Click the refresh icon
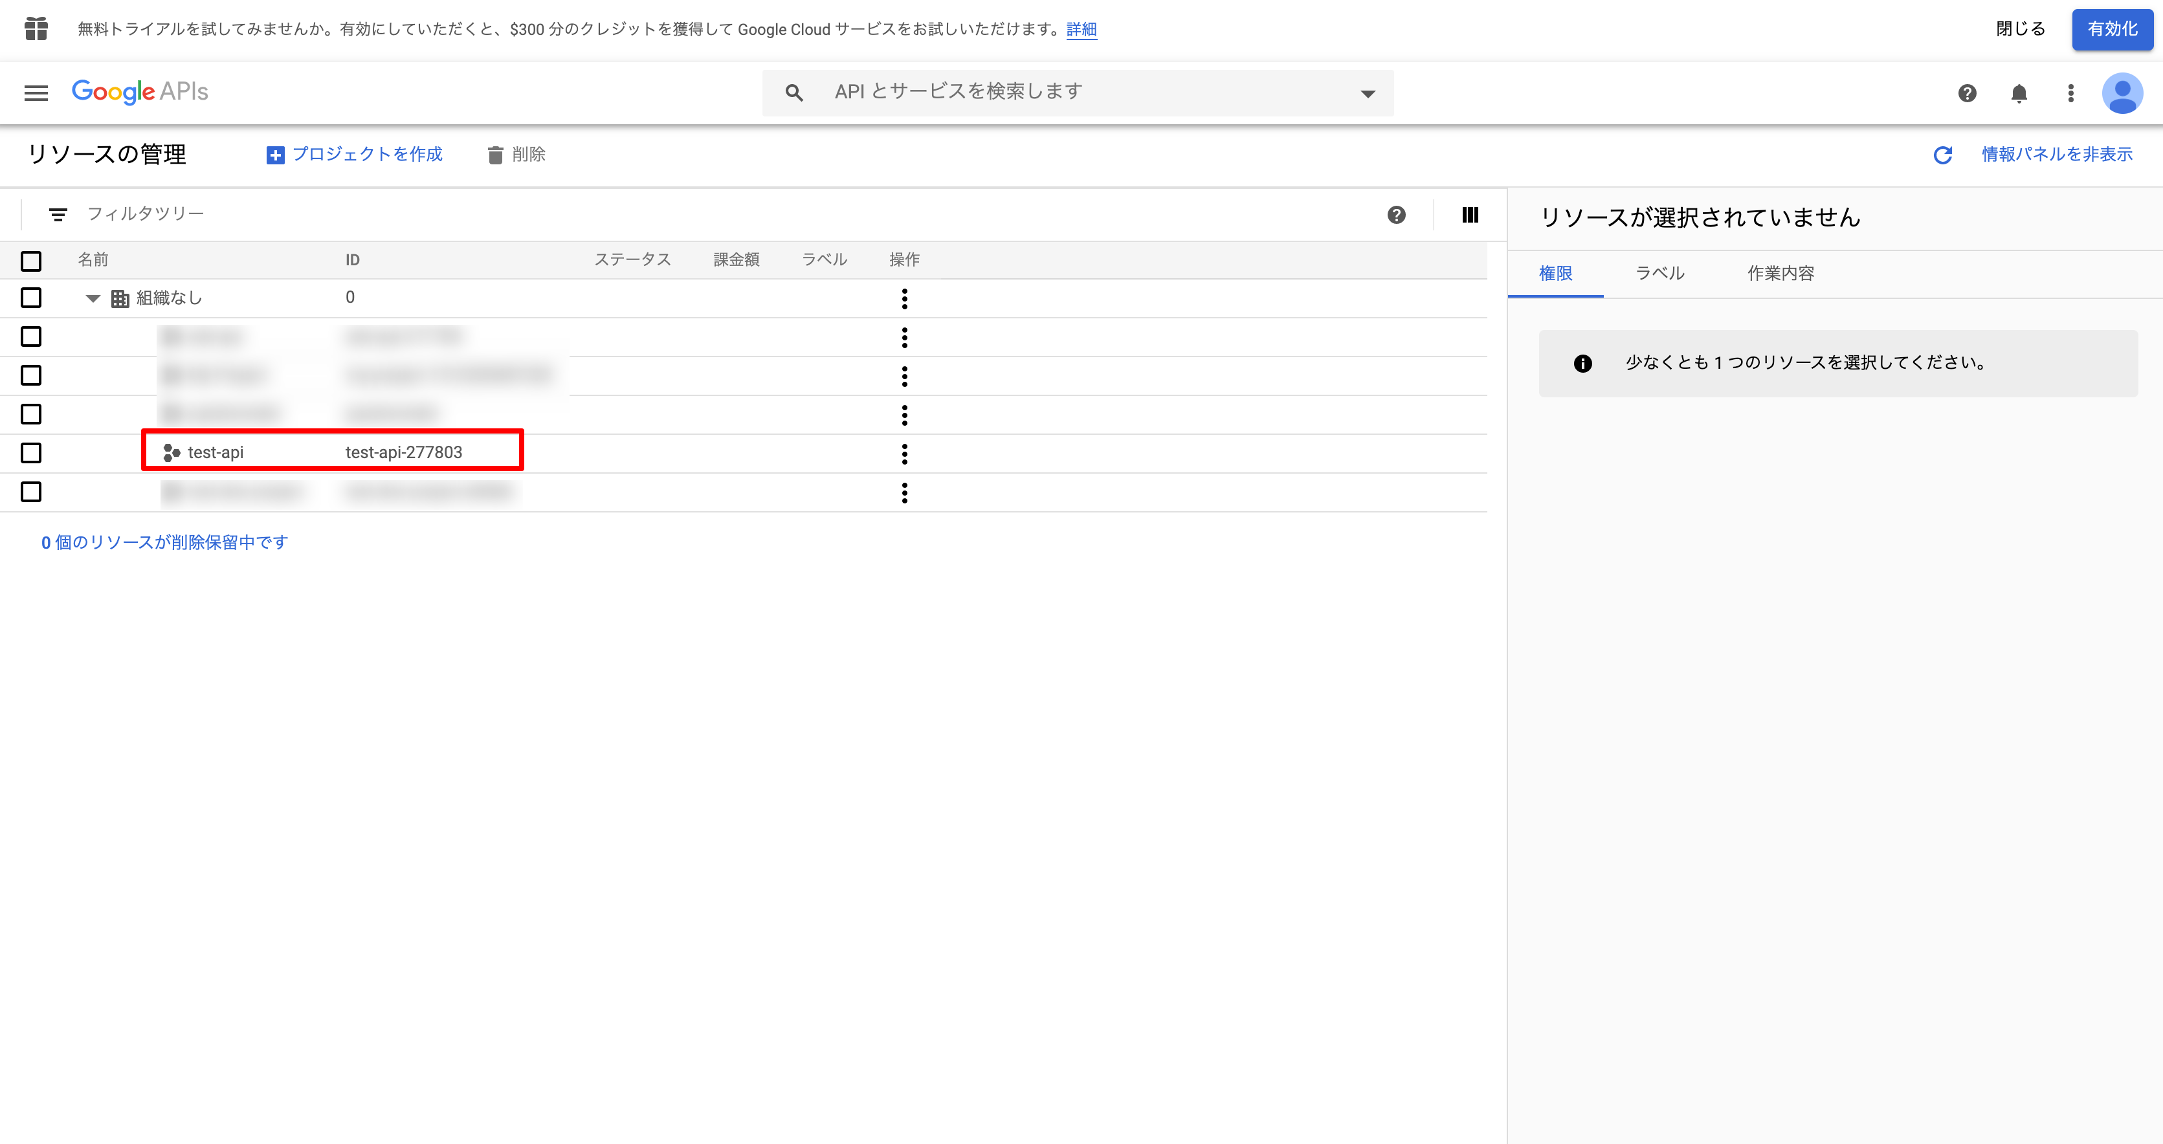 pyautogui.click(x=1943, y=155)
